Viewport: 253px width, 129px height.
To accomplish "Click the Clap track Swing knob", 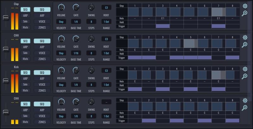I will 91,7.
